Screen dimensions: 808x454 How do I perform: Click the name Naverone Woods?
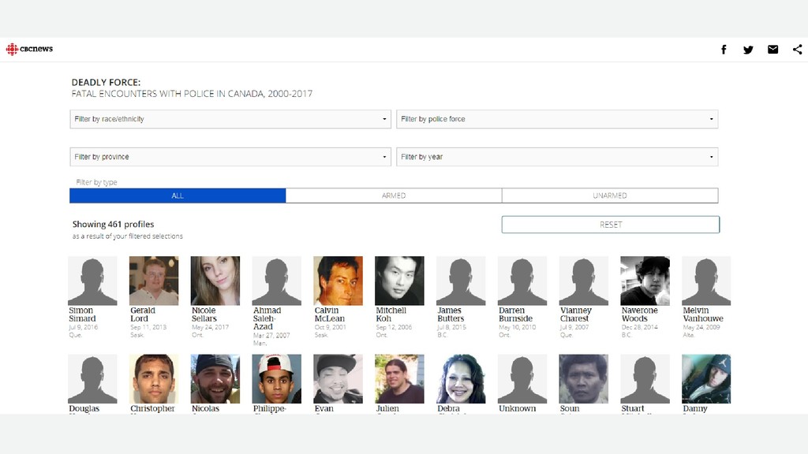coord(639,314)
